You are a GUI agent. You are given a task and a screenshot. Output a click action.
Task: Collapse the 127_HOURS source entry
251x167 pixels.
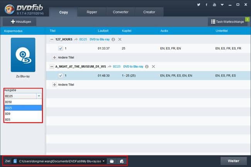(x=51, y=39)
